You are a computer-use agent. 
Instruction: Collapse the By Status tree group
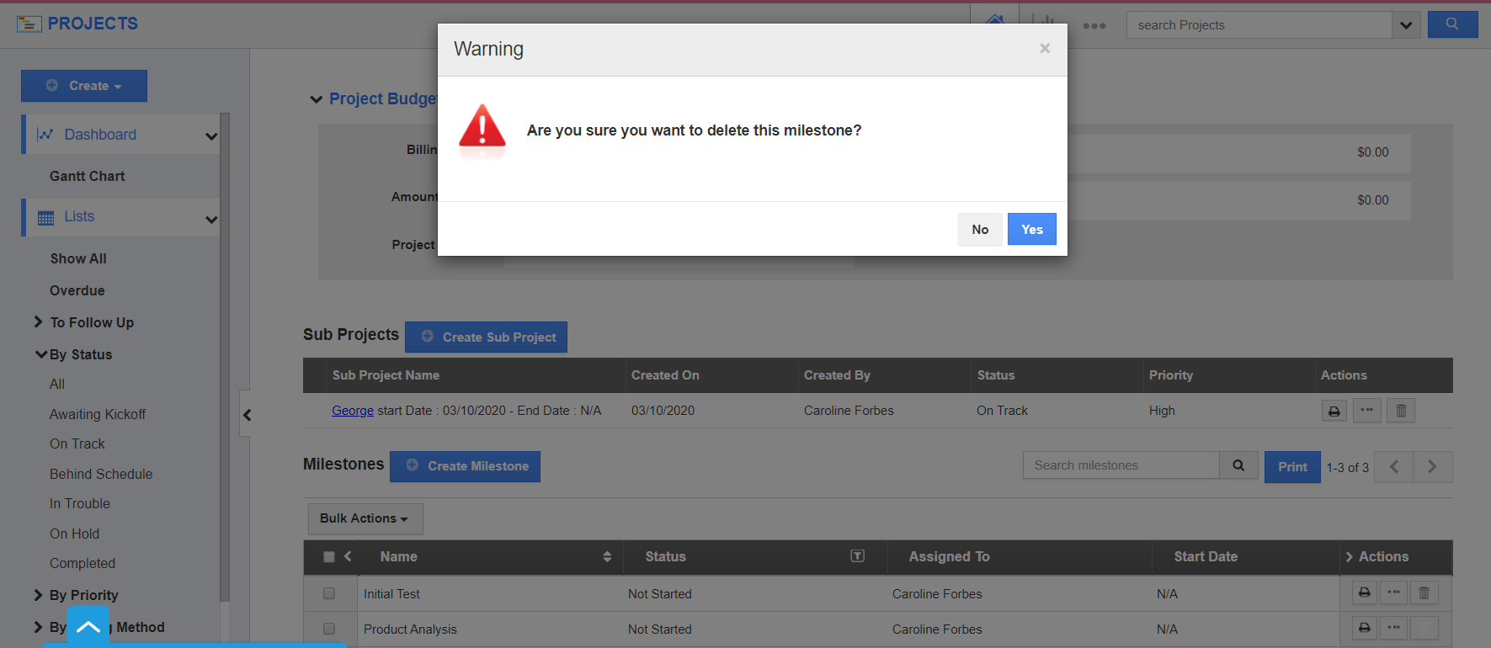(x=40, y=354)
